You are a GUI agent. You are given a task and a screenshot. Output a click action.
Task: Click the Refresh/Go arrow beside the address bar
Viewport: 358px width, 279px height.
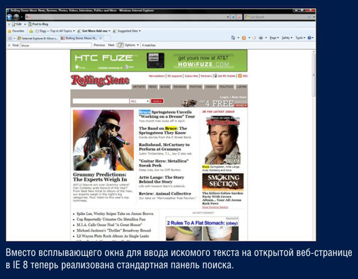[233, 17]
